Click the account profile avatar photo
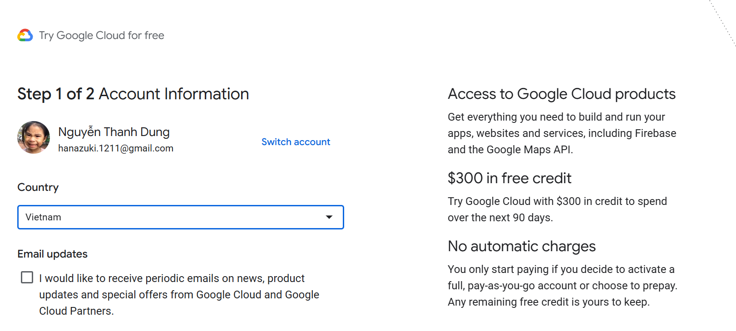Viewport: 736px width, 331px height. 34,137
